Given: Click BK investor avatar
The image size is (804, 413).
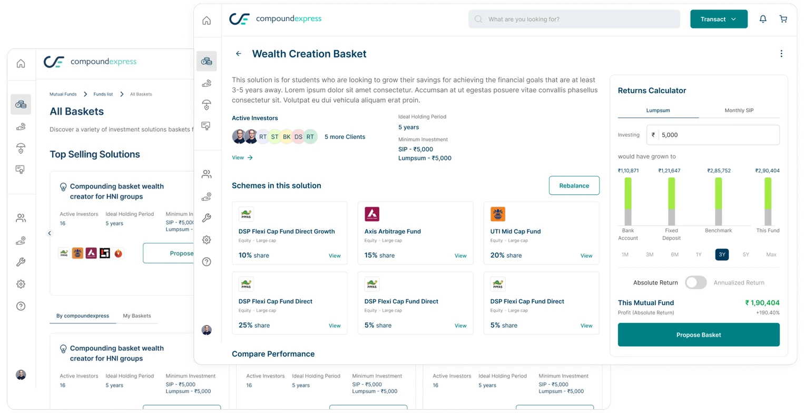Looking at the screenshot, I should pyautogui.click(x=287, y=137).
